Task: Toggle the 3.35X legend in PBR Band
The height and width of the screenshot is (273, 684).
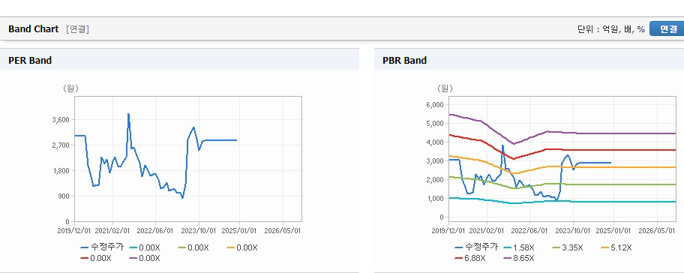Action: click(568, 247)
